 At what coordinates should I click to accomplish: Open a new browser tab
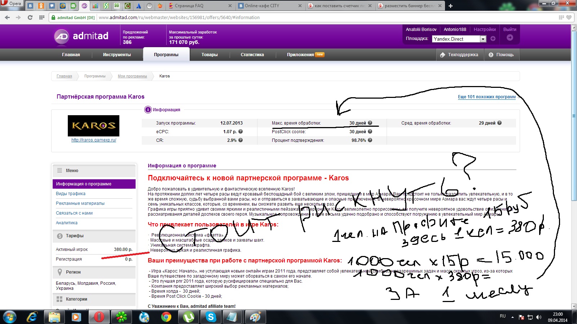tap(450, 6)
